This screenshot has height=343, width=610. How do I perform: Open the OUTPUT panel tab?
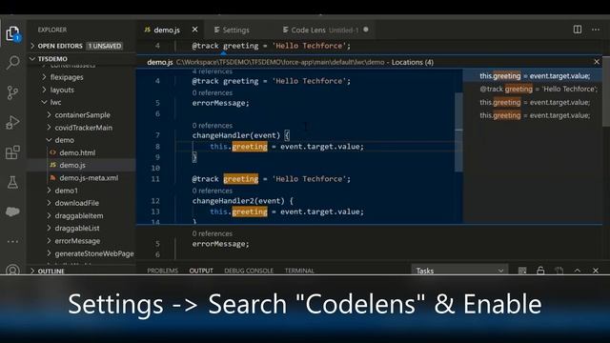point(201,271)
